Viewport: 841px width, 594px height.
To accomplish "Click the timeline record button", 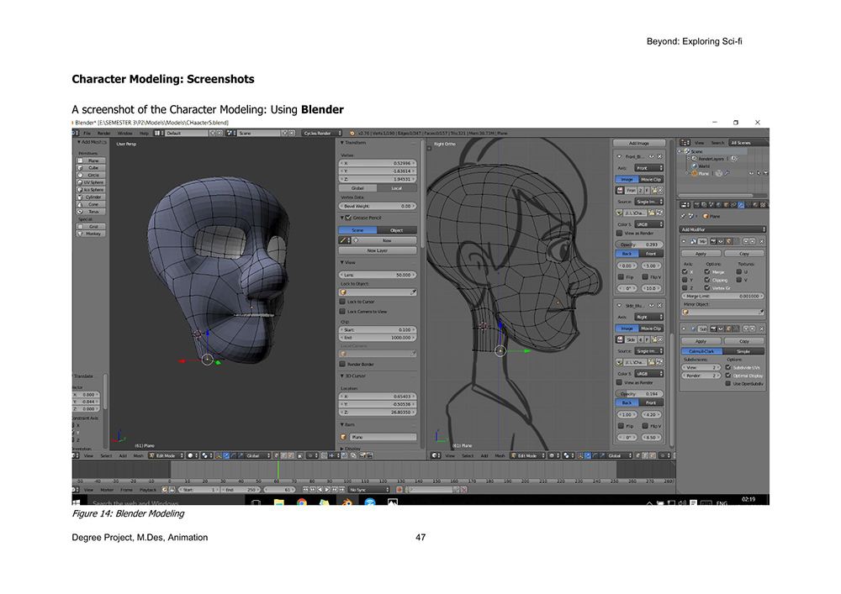I will (x=399, y=490).
